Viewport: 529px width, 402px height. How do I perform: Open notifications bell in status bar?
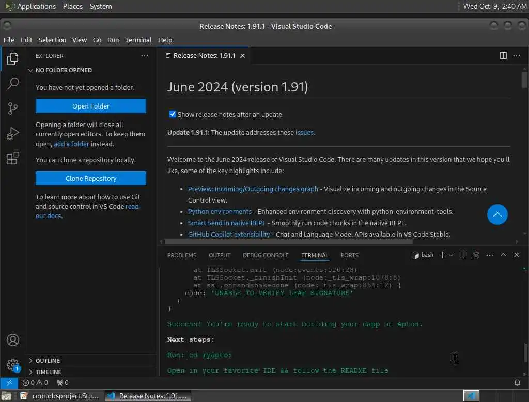[x=517, y=383]
